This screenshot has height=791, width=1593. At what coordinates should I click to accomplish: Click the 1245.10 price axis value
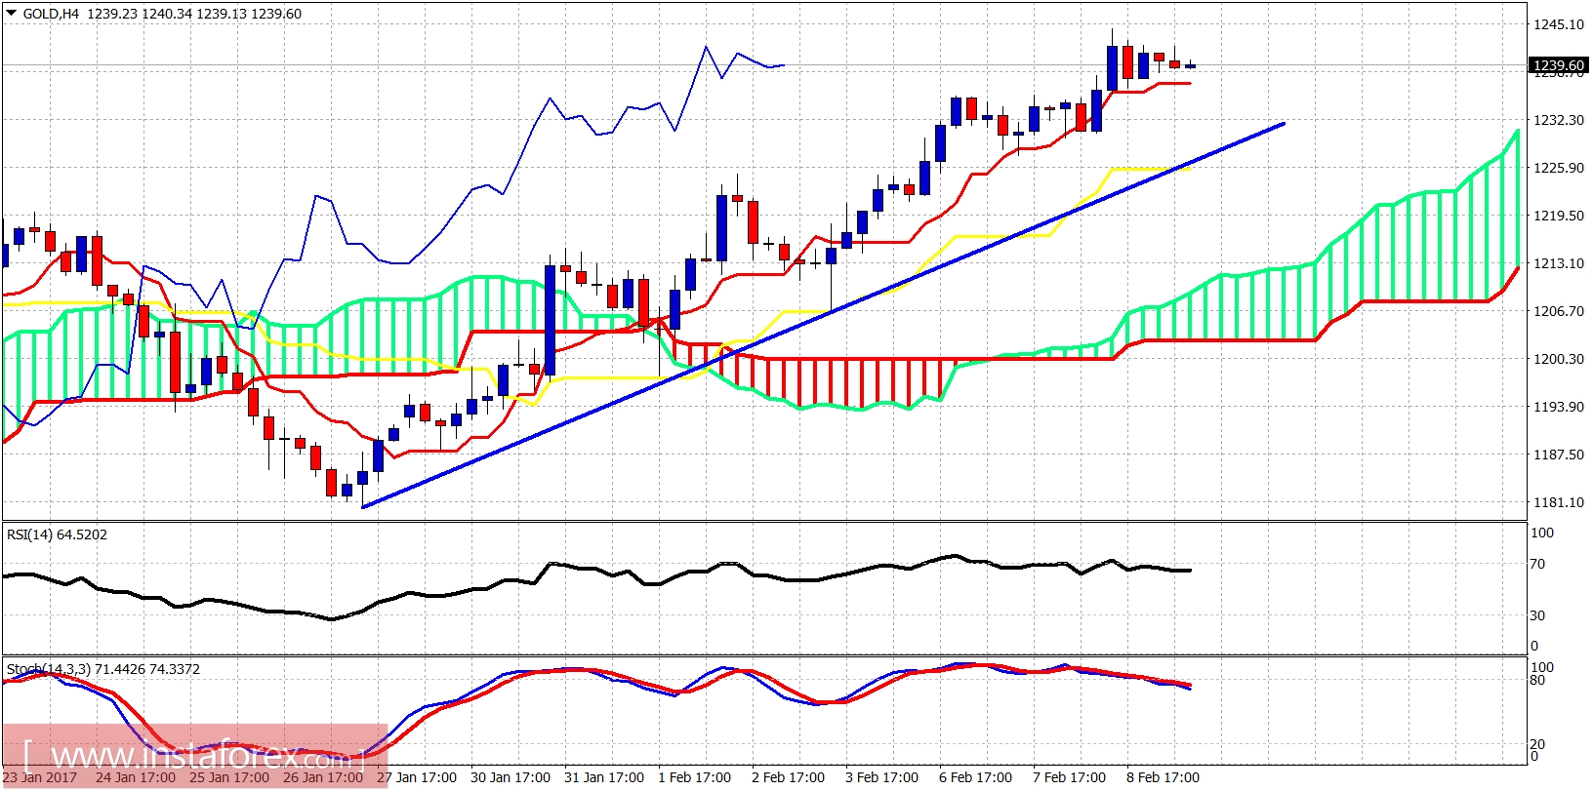click(1559, 24)
